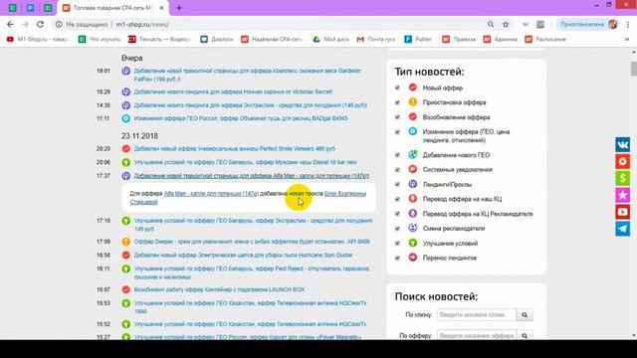The width and height of the screenshot is (637, 358).
Task: Click the zoom magnifier in address bar
Action: (x=491, y=24)
